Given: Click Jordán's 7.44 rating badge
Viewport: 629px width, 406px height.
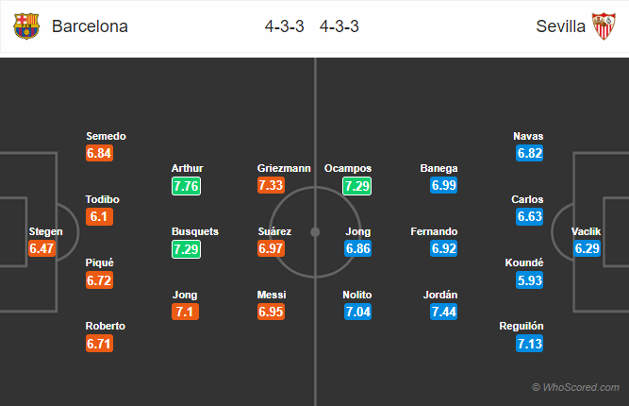Looking at the screenshot, I should click(x=443, y=312).
